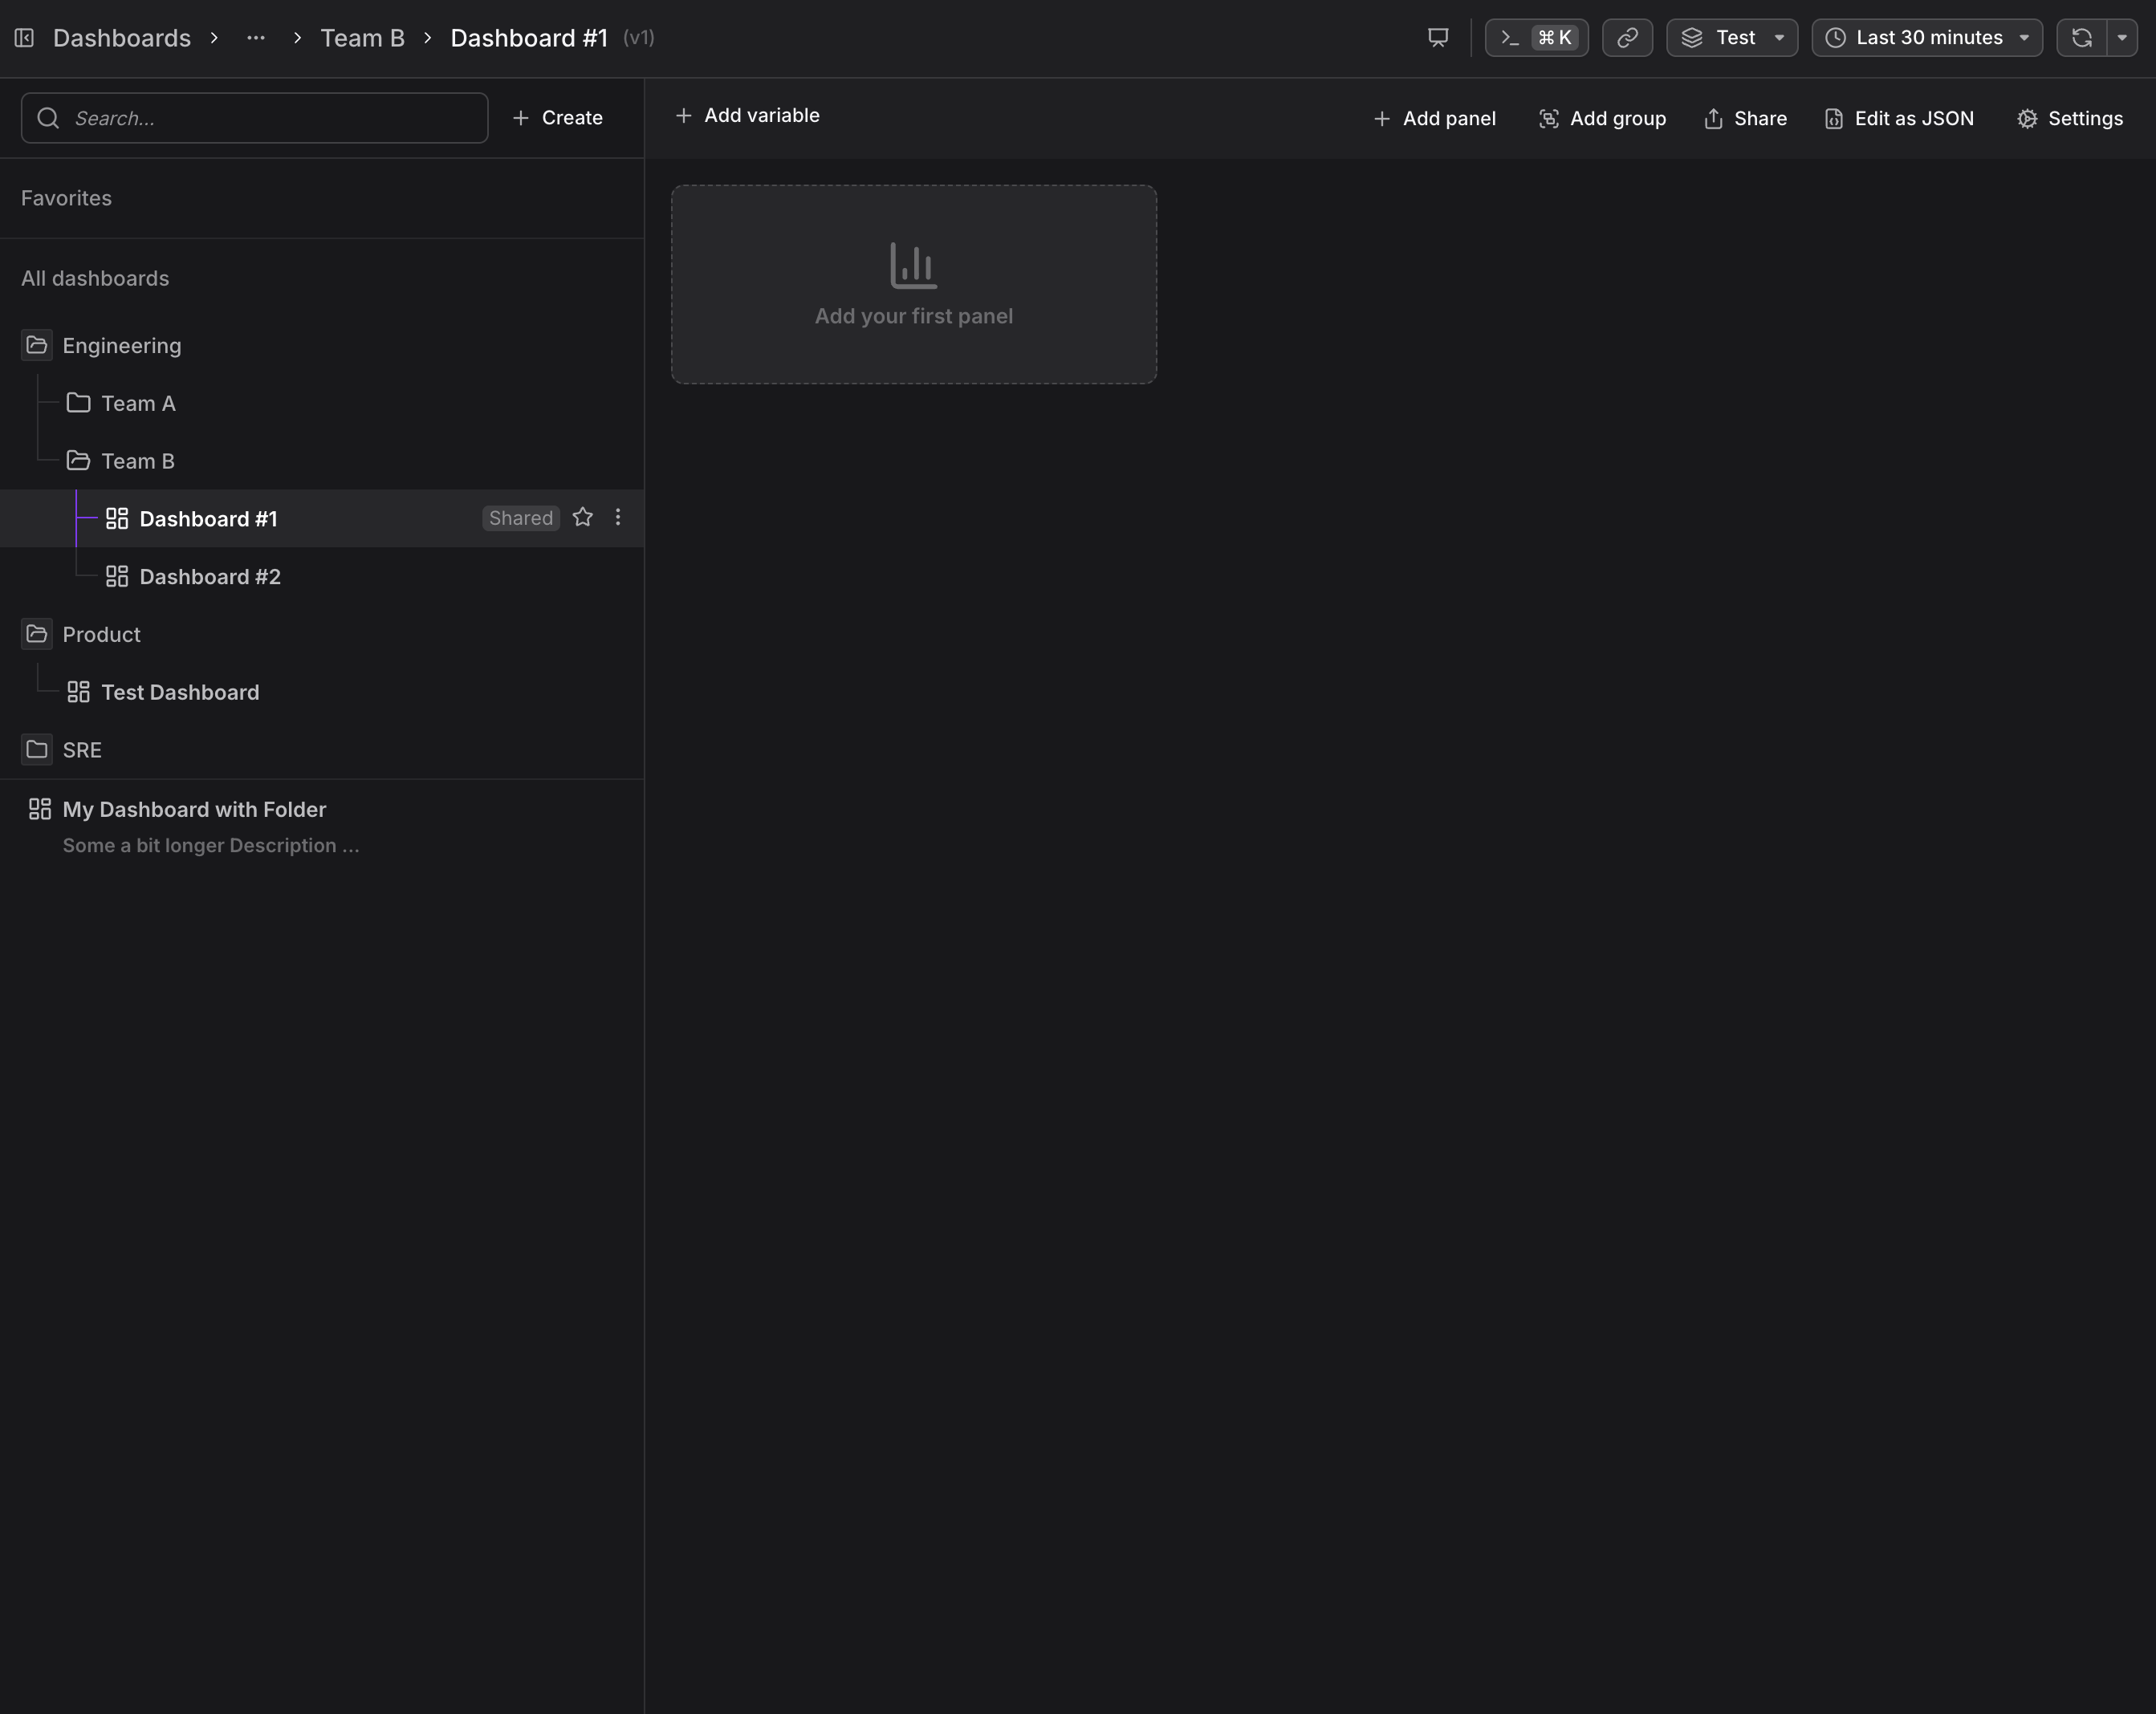Image resolution: width=2156 pixels, height=1714 pixels.
Task: Click Add variable button
Action: point(748,116)
